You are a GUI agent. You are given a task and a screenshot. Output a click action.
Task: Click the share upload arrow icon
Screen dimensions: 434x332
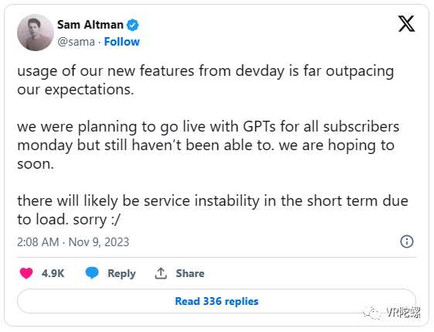tap(161, 273)
